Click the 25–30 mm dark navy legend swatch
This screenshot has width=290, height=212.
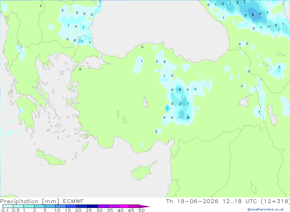92,206
